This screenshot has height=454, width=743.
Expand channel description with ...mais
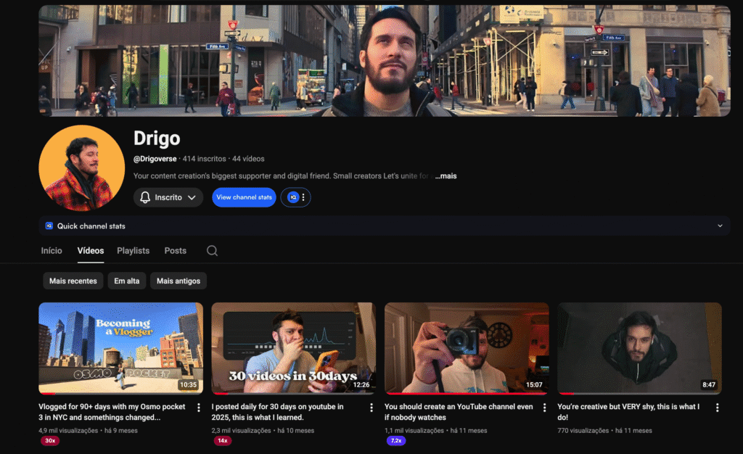pos(446,176)
